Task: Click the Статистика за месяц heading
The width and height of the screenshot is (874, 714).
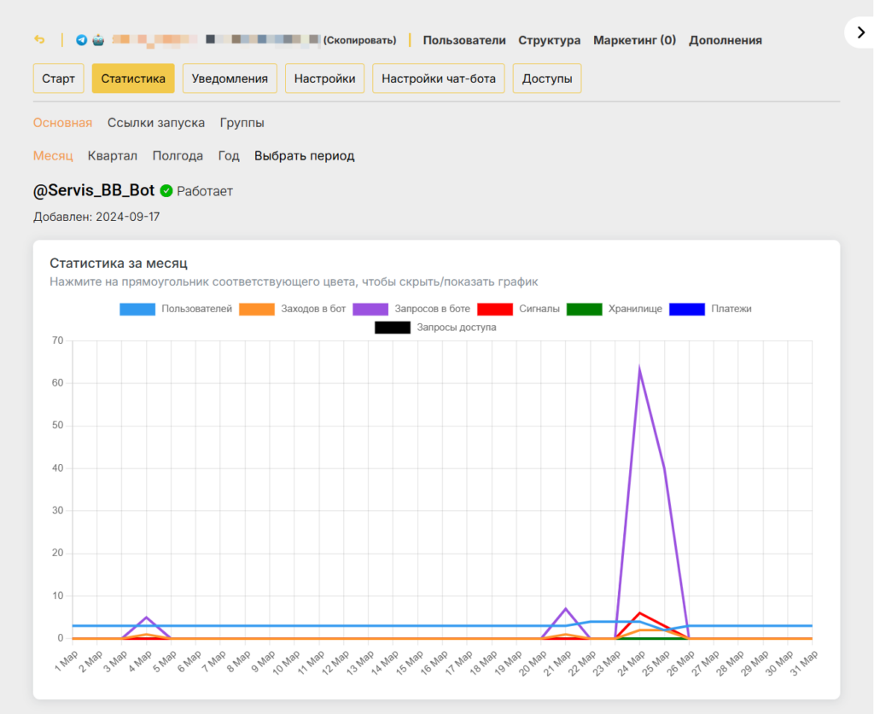Action: tap(119, 263)
